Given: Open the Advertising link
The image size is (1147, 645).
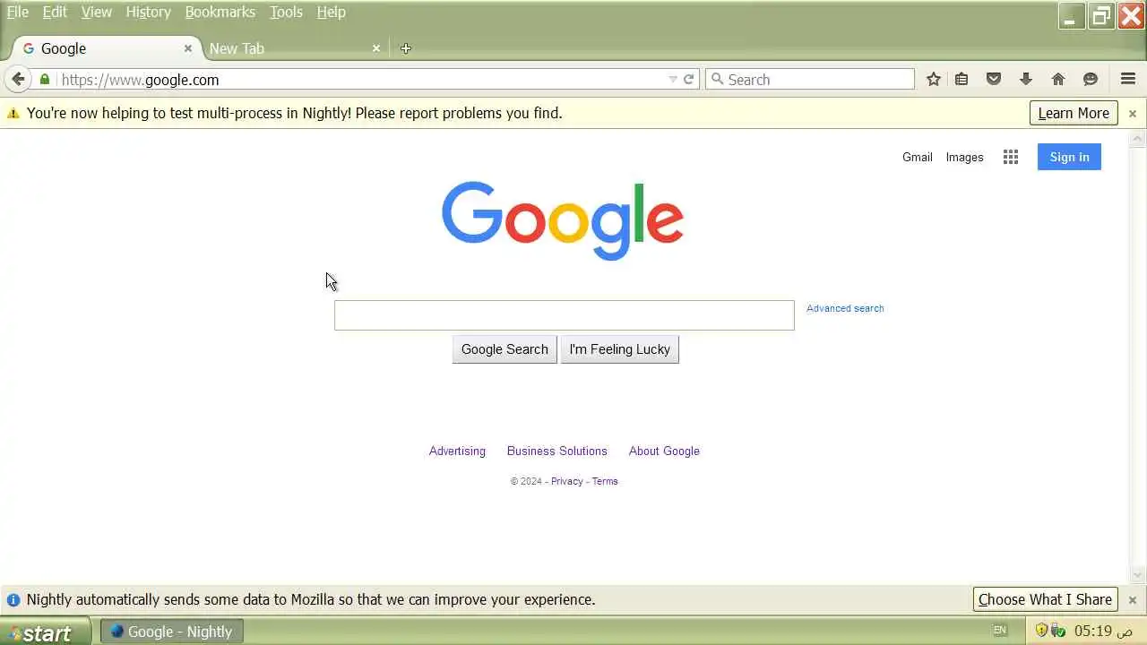Looking at the screenshot, I should [x=457, y=451].
